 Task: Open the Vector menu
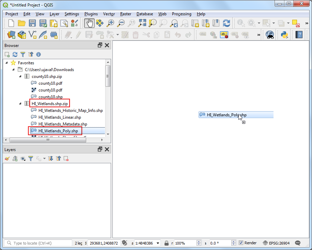coord(109,14)
